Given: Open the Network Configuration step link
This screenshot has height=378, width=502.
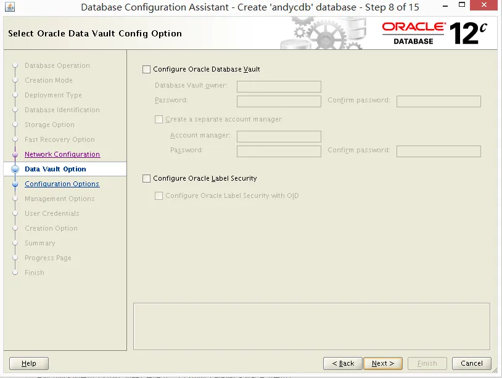Looking at the screenshot, I should pos(62,154).
